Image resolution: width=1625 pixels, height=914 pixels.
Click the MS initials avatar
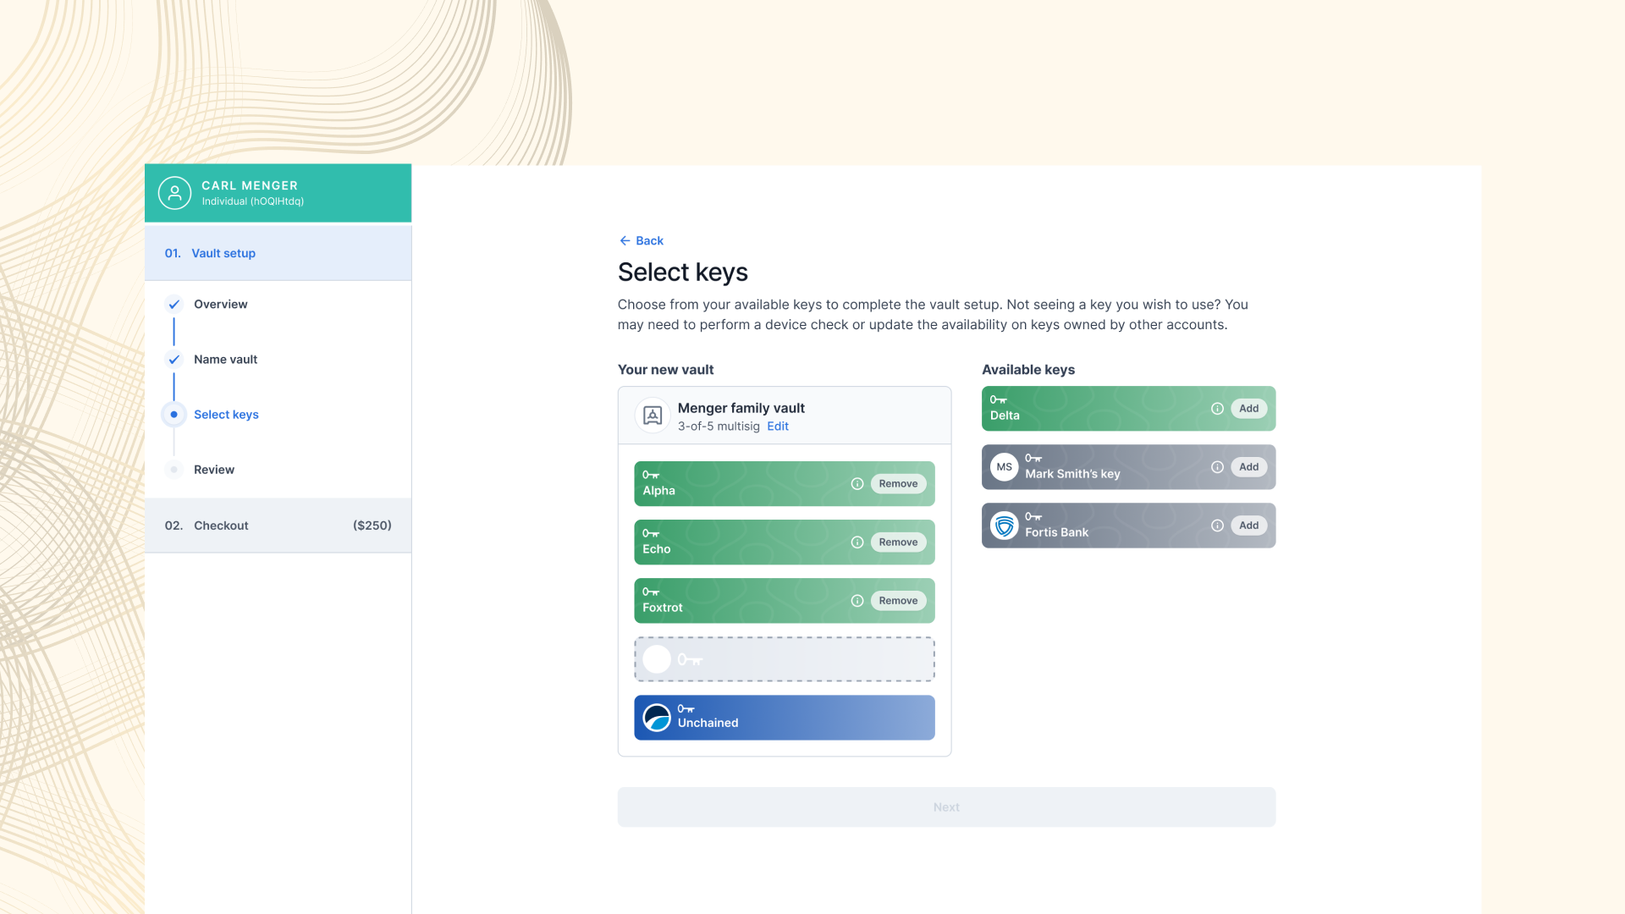click(x=1004, y=467)
